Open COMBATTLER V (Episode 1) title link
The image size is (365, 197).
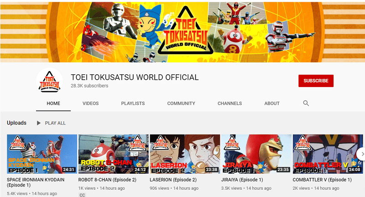pos(322,180)
